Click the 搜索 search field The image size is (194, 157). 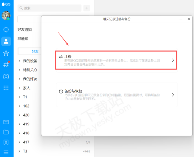pos(49,8)
